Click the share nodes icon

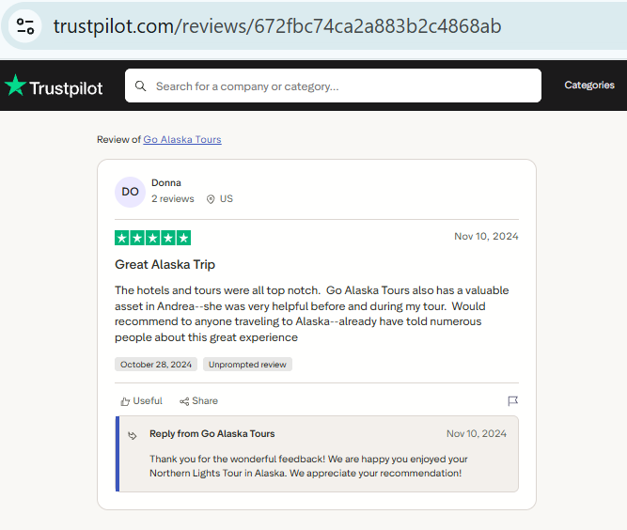(184, 401)
